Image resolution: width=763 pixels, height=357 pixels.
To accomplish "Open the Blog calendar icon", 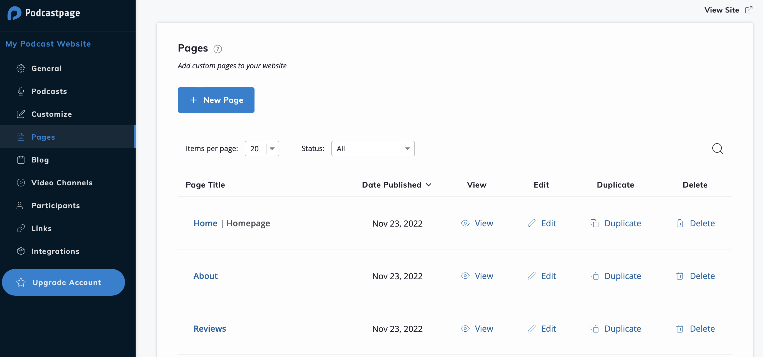I will [x=21, y=159].
